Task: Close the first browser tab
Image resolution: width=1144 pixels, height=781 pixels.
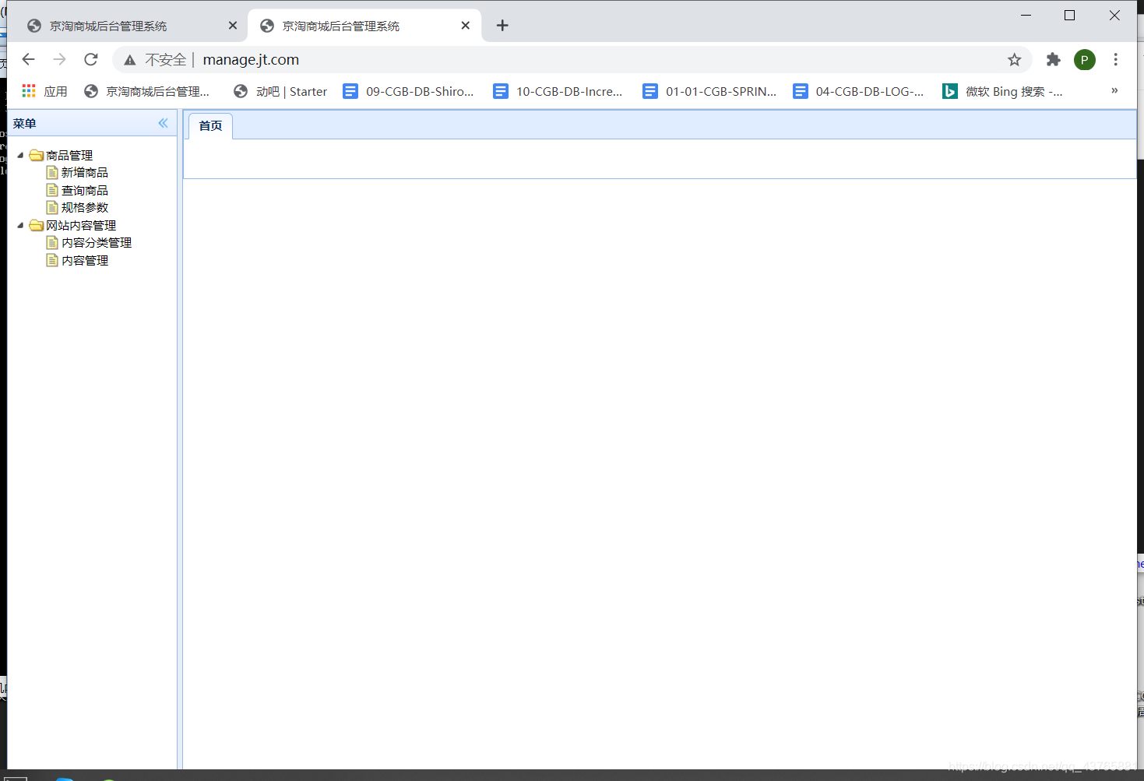Action: [232, 26]
